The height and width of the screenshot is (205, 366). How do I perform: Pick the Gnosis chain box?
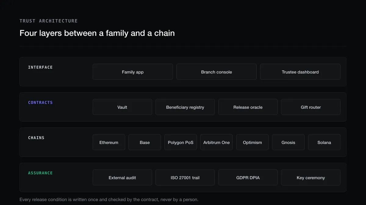click(288, 142)
